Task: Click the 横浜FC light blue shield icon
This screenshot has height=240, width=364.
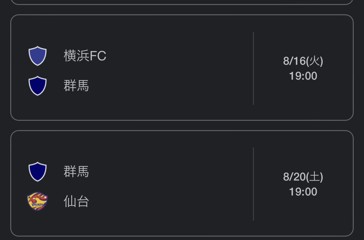Action: [38, 56]
